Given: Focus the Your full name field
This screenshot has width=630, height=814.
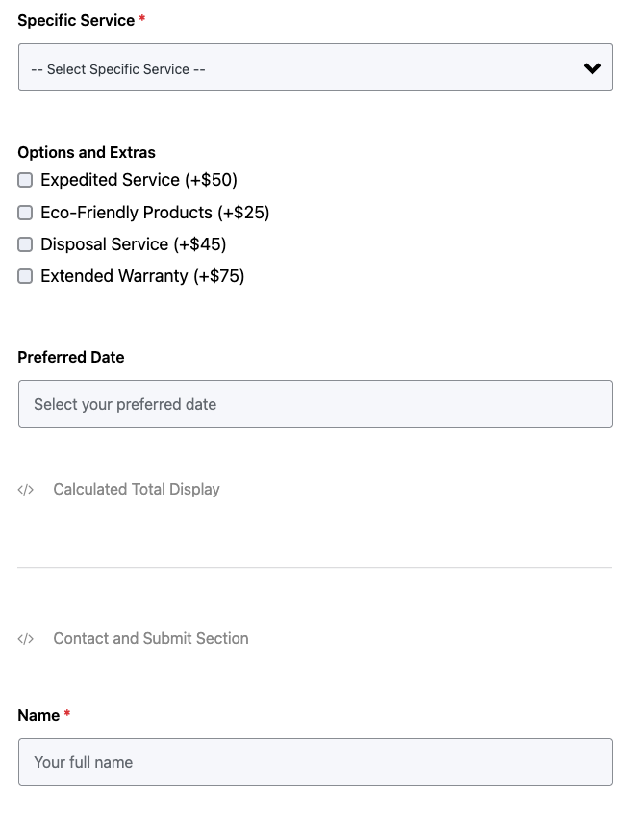Looking at the screenshot, I should (x=315, y=762).
